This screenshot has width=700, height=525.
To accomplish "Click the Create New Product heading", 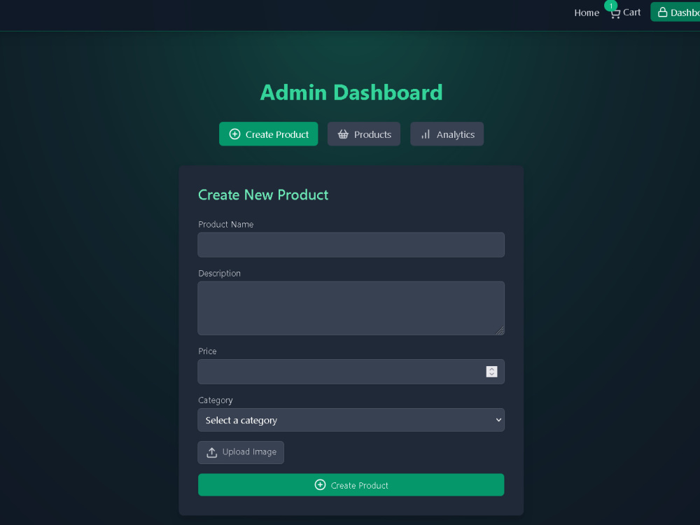I will click(x=263, y=195).
